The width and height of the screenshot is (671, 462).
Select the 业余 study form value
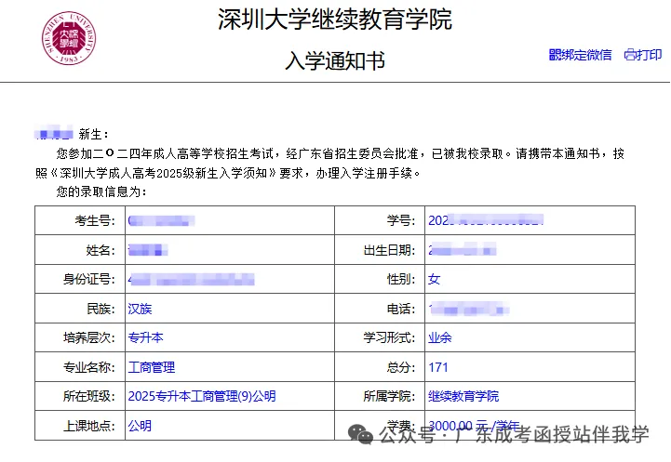tap(440, 337)
